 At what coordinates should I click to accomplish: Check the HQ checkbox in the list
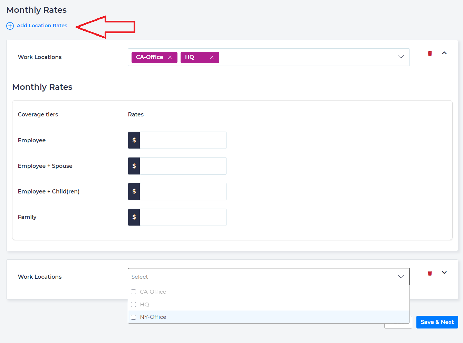(x=134, y=305)
